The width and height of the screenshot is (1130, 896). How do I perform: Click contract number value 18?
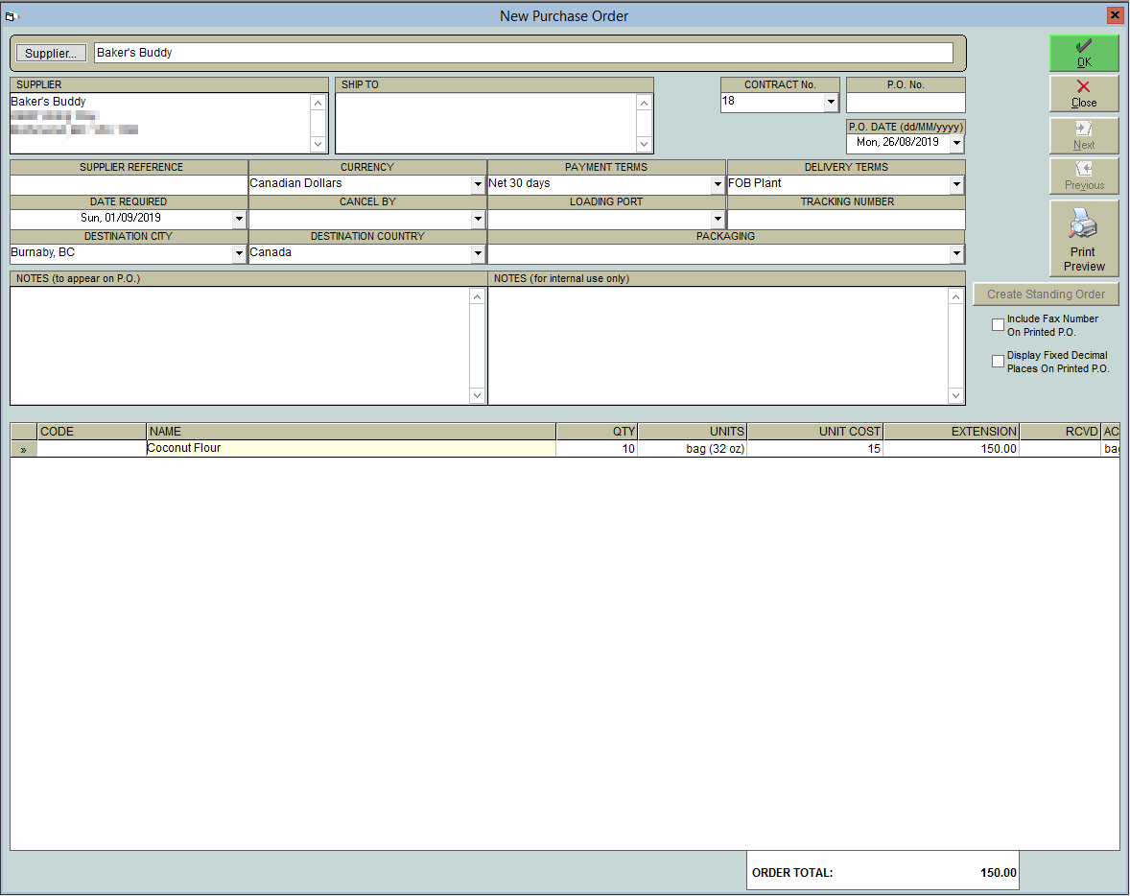[x=729, y=101]
